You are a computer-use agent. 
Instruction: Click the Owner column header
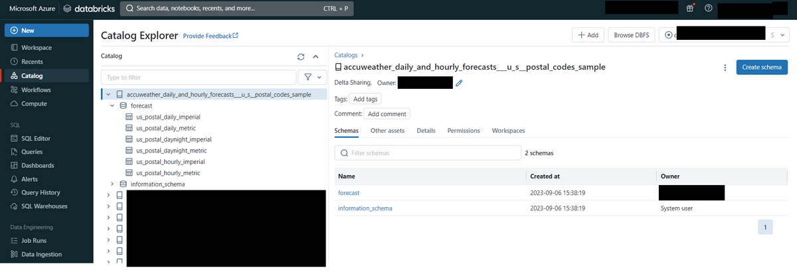click(669, 176)
